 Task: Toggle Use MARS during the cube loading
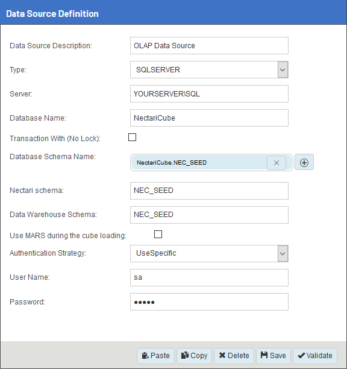point(158,234)
